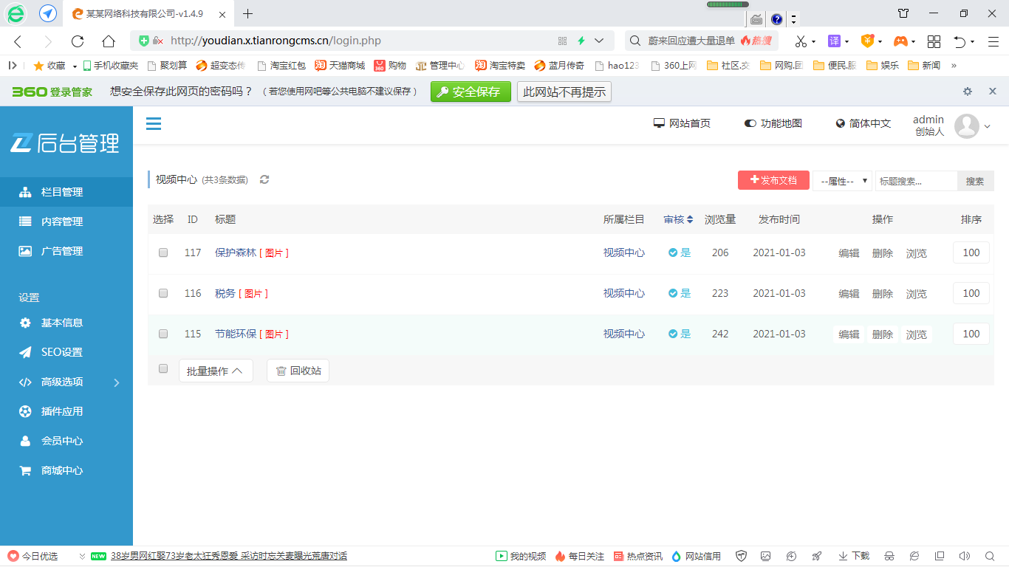Check the checkbox for row 116 税务
This screenshot has height=567, width=1009.
point(163,293)
